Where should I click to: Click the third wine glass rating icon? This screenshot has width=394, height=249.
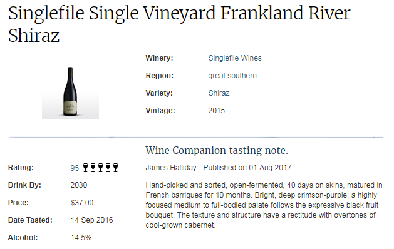pyautogui.click(x=100, y=168)
